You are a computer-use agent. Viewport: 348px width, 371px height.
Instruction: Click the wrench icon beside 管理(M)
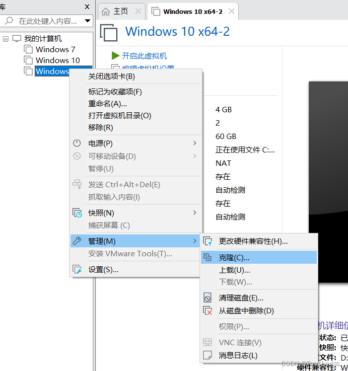(x=77, y=241)
